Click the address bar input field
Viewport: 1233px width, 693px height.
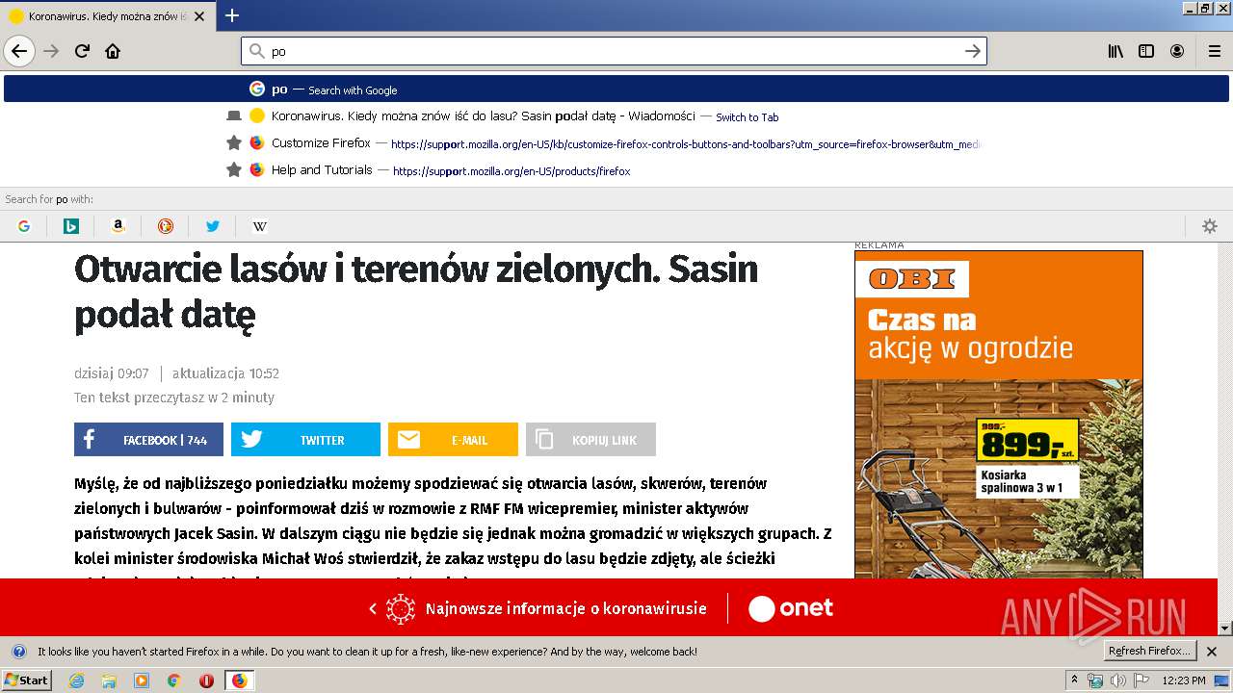(x=614, y=51)
